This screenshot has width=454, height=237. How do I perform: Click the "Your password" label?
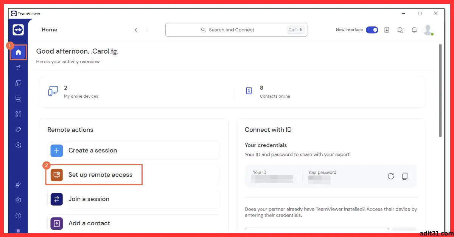(x=322, y=172)
